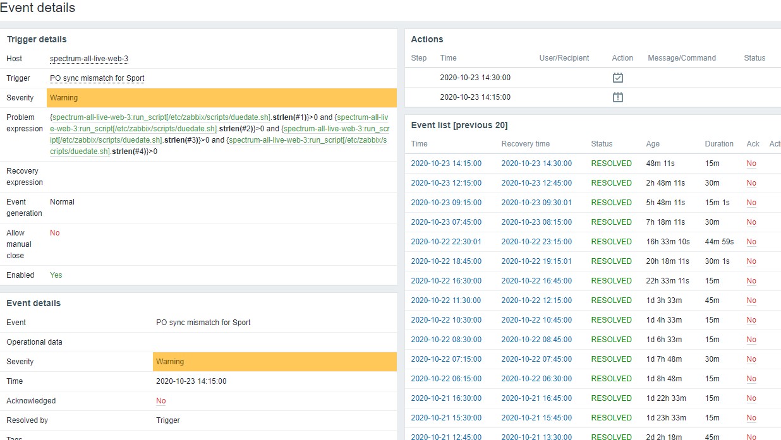Open the trigger PO sync mismatch for Sport link
The image size is (781, 440).
tap(97, 78)
